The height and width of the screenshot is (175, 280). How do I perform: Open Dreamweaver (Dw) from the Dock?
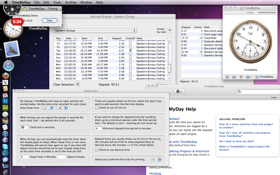(x=5, y=108)
